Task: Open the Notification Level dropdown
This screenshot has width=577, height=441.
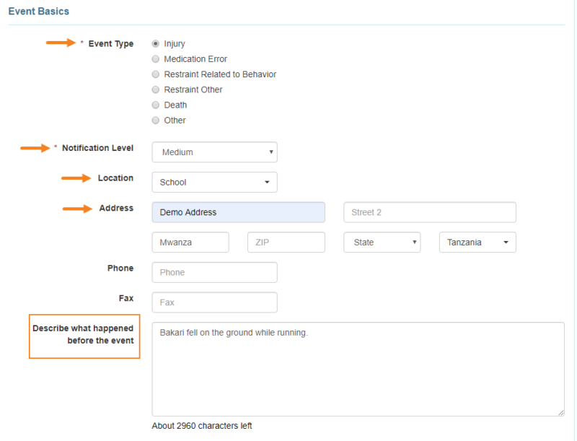Action: click(213, 152)
